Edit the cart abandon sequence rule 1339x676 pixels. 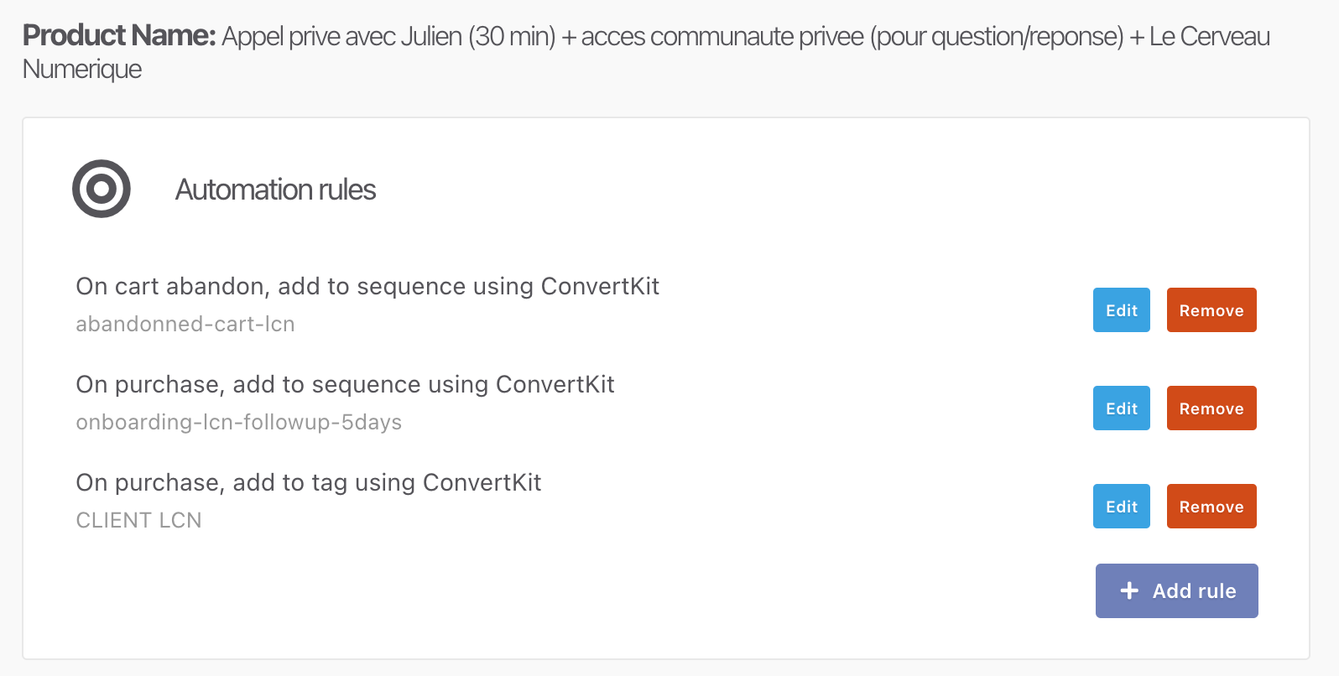tap(1121, 310)
